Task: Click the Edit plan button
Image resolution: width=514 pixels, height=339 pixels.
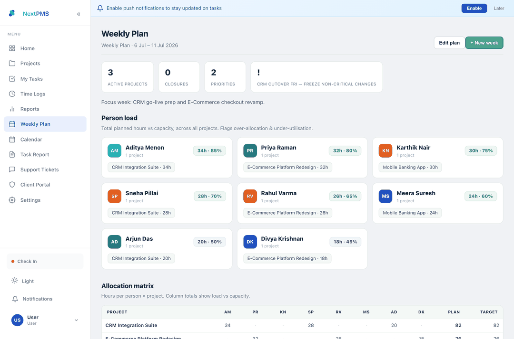Action: click(x=449, y=43)
